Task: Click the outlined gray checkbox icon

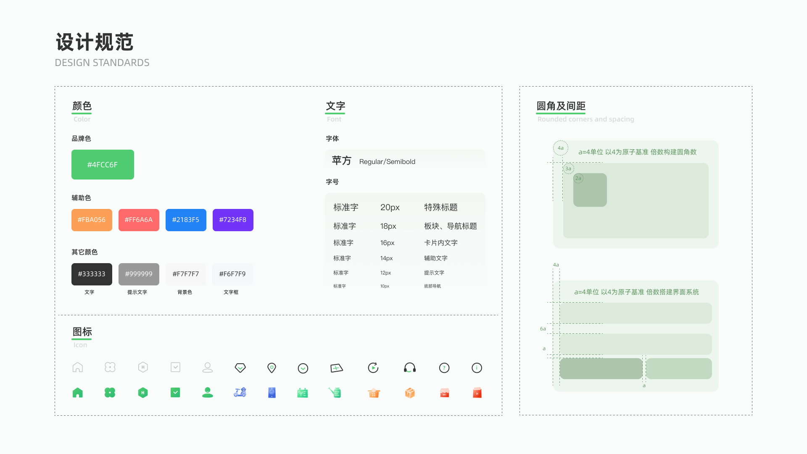Action: pos(175,367)
